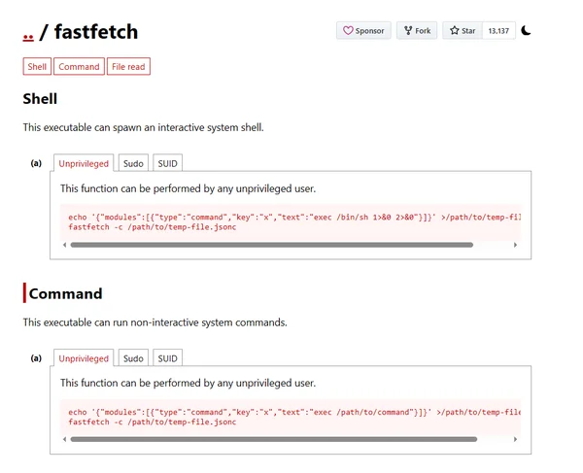Click the Sponsor heart button
Image resolution: width=583 pixels, height=473 pixels.
(x=363, y=31)
